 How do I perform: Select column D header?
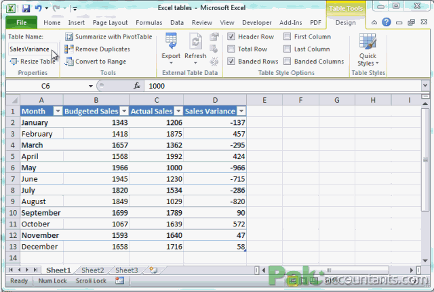tap(215, 100)
